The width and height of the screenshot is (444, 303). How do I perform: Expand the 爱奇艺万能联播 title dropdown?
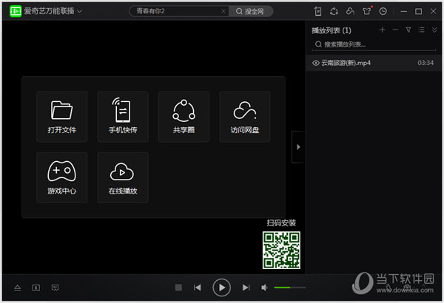79,12
